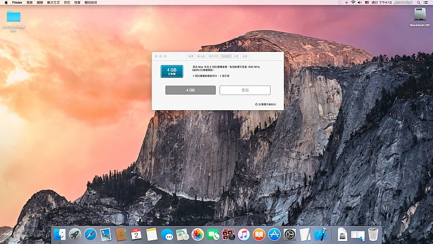The height and width of the screenshot is (244, 433).
Task: Open the Trash in the dock
Action: (373, 234)
